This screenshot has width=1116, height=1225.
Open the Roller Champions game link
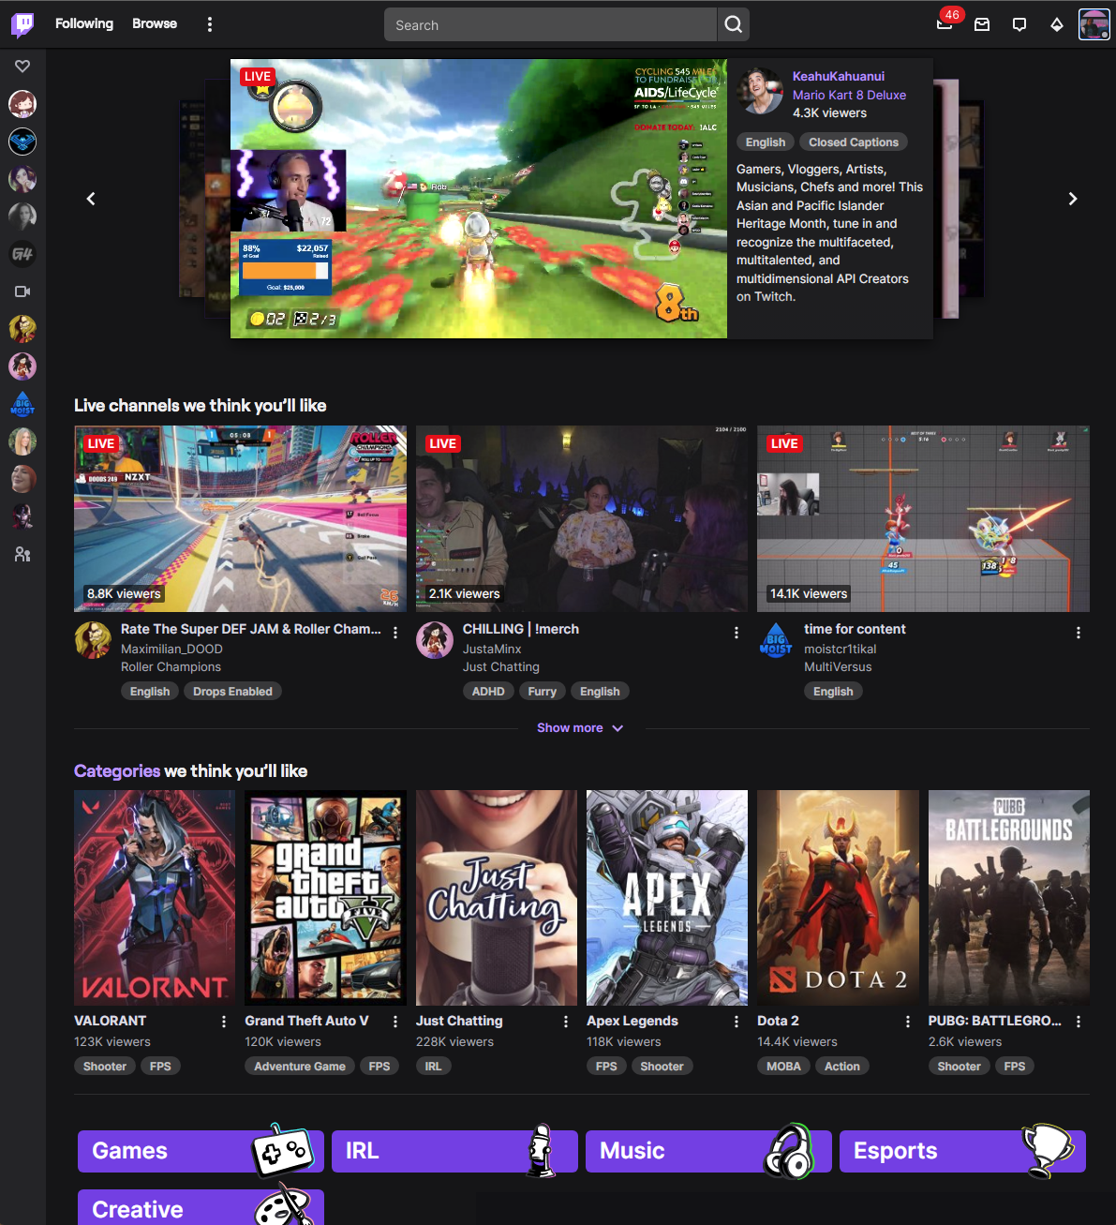tap(171, 667)
